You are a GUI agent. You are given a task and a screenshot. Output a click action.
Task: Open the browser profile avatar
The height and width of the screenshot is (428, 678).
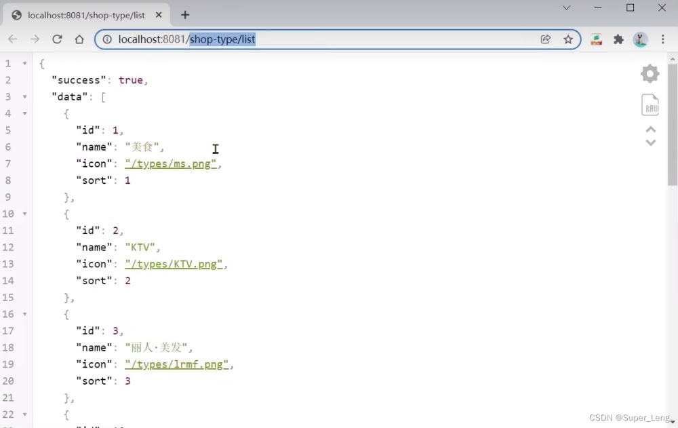pyautogui.click(x=640, y=39)
